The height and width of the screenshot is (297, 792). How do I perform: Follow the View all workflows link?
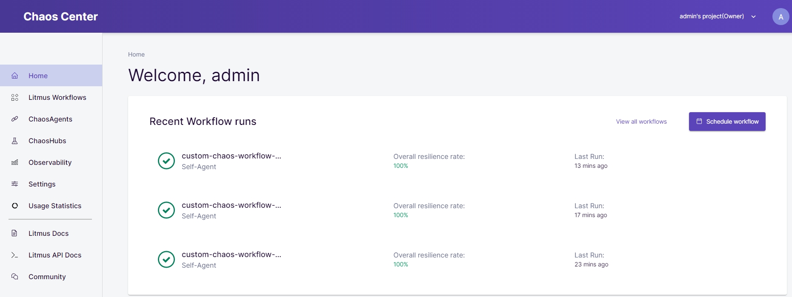641,122
